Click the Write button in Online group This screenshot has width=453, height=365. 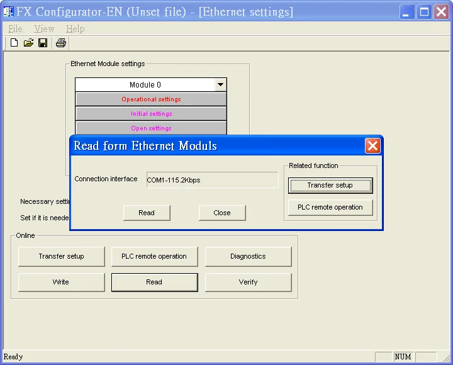tap(61, 282)
